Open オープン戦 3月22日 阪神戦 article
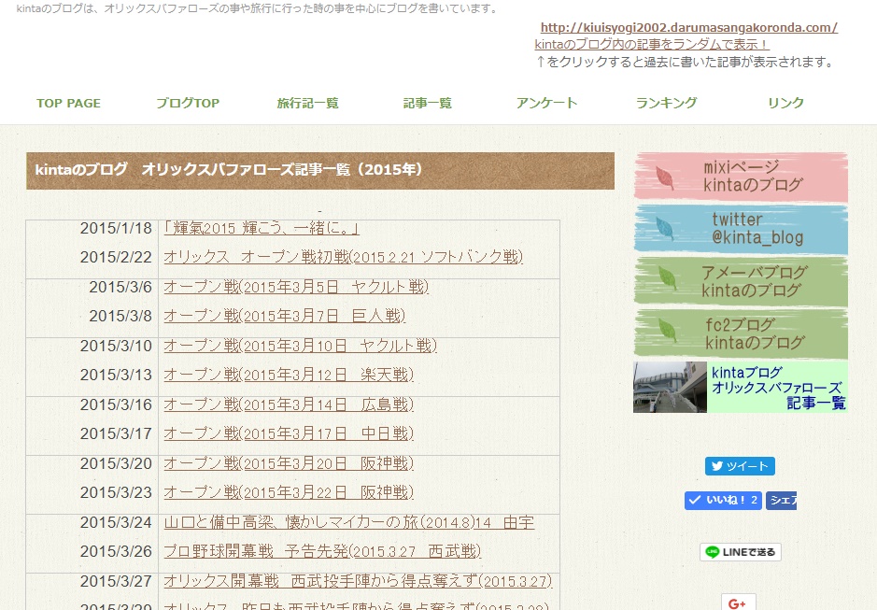This screenshot has width=877, height=610. click(289, 492)
